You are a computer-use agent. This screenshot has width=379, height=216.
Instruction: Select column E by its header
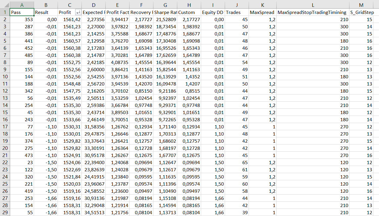(x=117, y=5)
